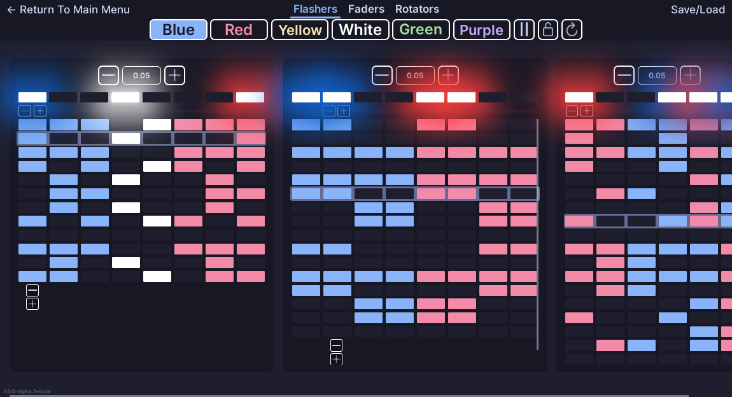732x397 pixels.
Task: Add a row at bottom of first panel
Action: click(32, 304)
